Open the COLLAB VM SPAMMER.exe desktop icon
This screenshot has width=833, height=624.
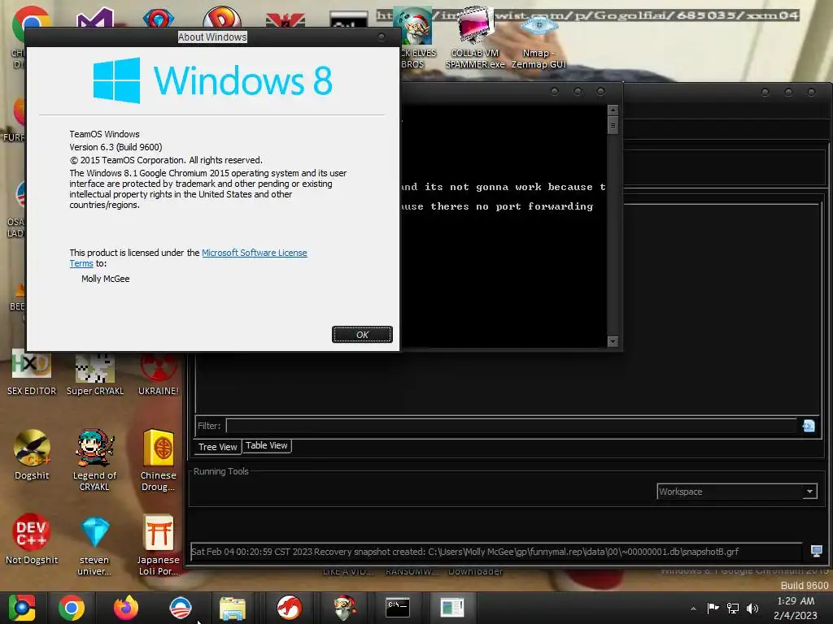coord(475,37)
